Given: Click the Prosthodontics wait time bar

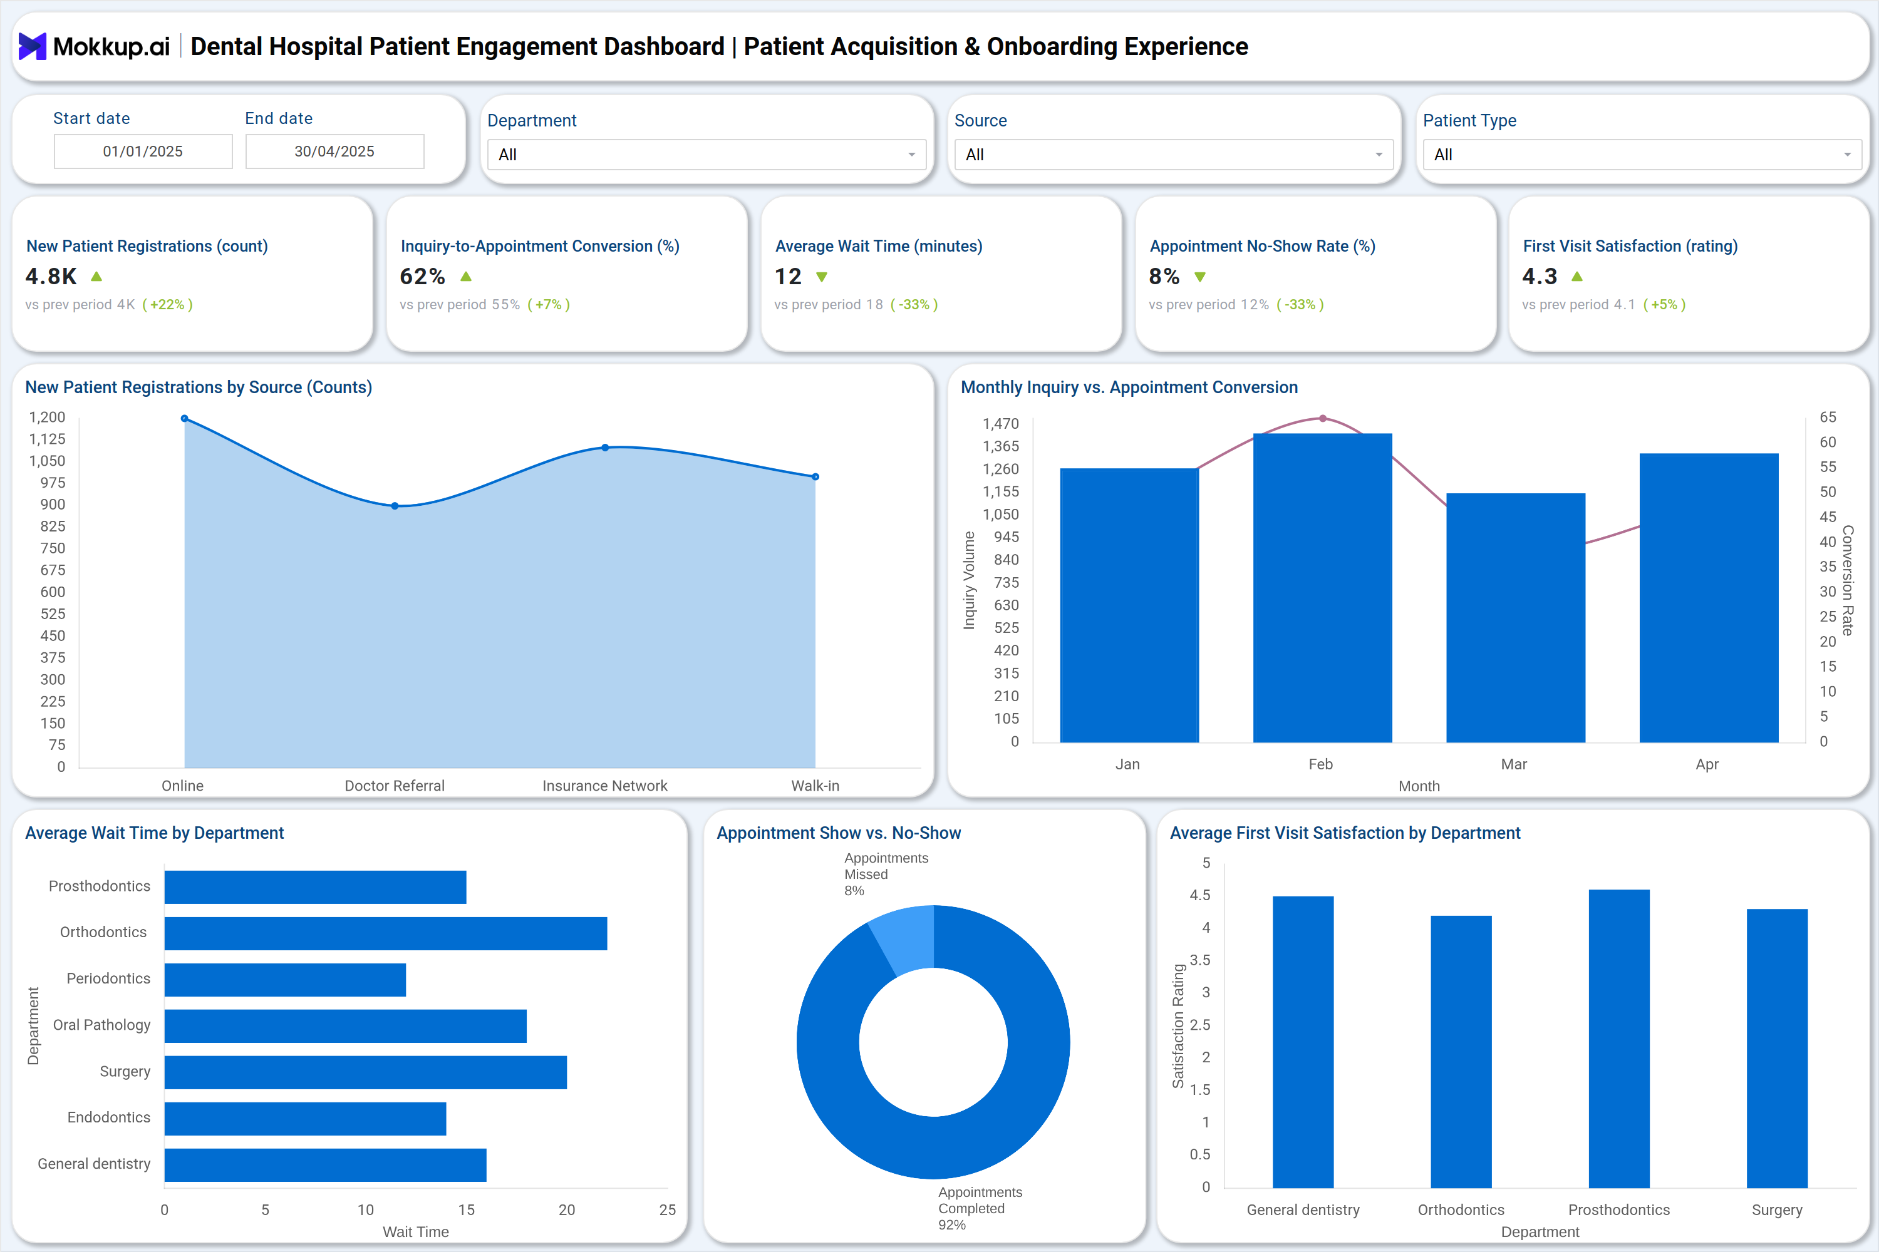Looking at the screenshot, I should pyautogui.click(x=316, y=887).
